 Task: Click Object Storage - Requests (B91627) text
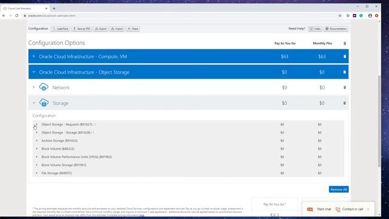pos(67,124)
